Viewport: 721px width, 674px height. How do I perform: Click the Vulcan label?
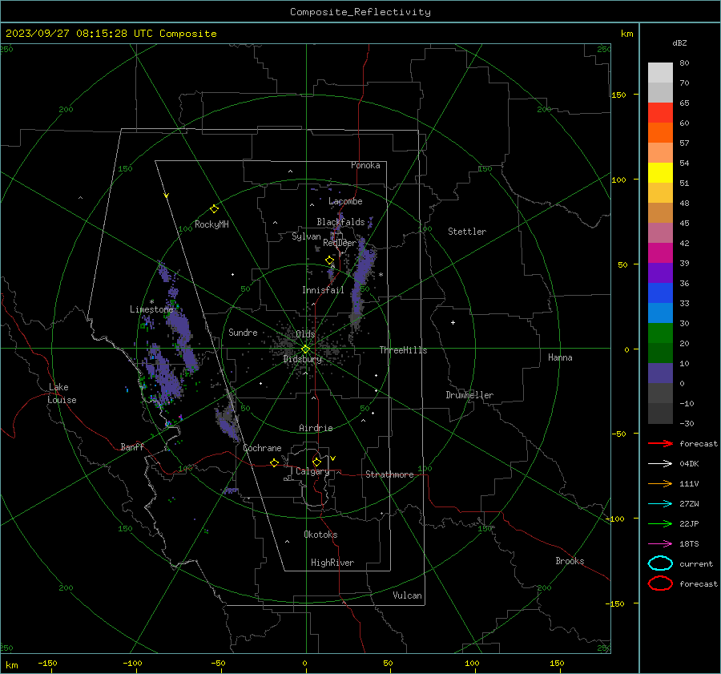pos(407,595)
